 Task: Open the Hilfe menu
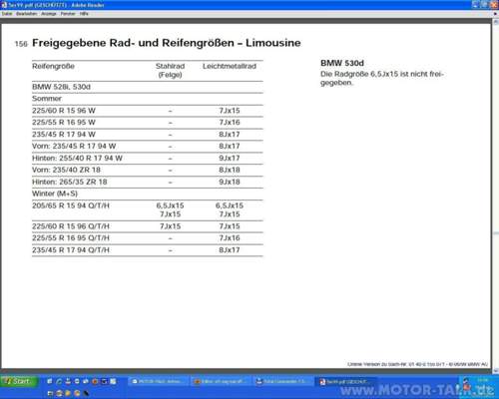[x=84, y=14]
